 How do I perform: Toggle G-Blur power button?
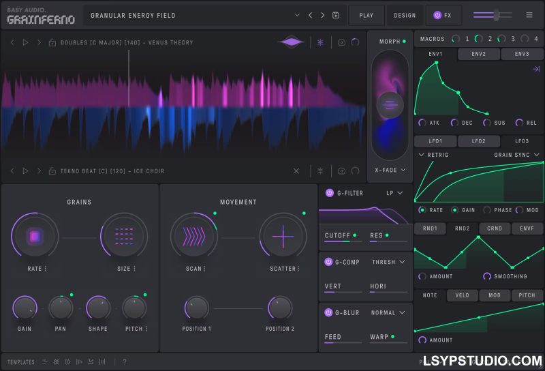[x=328, y=312]
